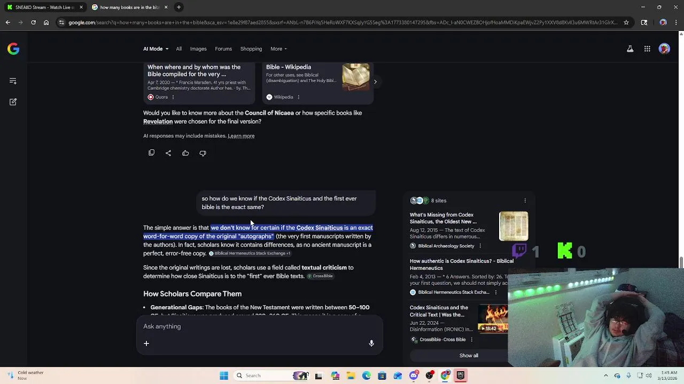Focus the Ask anything input field

260,326
